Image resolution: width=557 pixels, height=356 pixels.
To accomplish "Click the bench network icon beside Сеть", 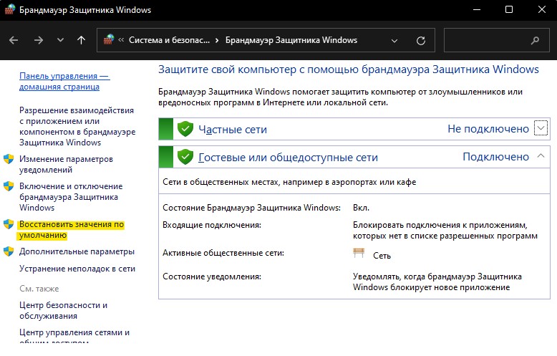I will point(359,253).
